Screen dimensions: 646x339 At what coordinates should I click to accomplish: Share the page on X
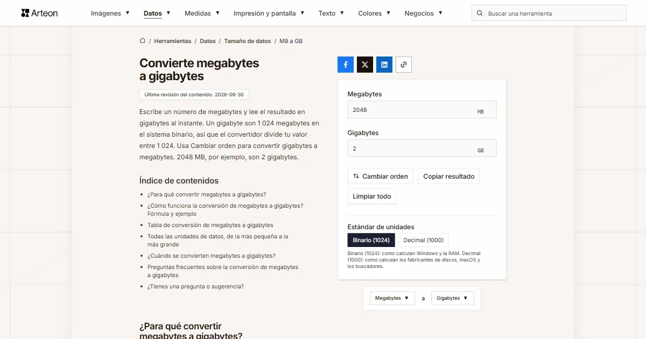[x=365, y=65]
